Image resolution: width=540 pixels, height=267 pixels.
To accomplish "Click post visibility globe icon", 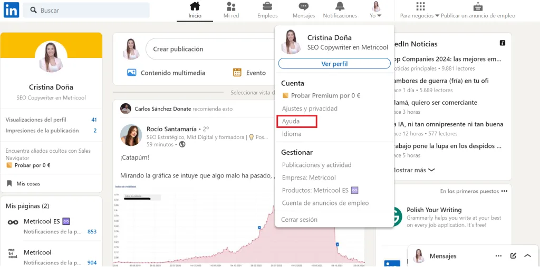I will 182,144.
